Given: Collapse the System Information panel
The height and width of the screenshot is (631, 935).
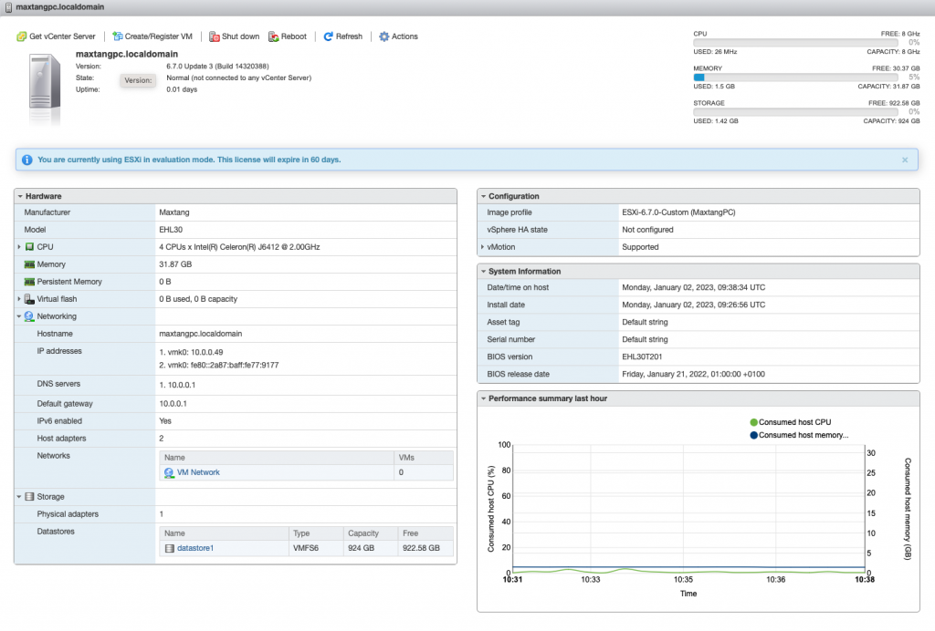Looking at the screenshot, I should pyautogui.click(x=483, y=272).
